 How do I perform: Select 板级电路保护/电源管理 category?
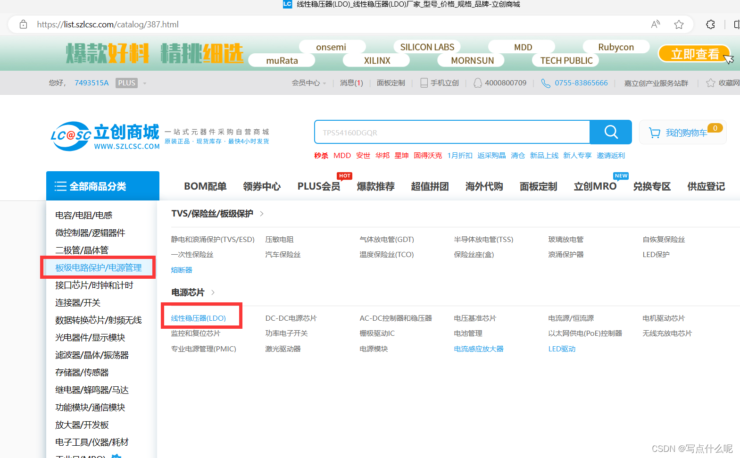tap(99, 267)
